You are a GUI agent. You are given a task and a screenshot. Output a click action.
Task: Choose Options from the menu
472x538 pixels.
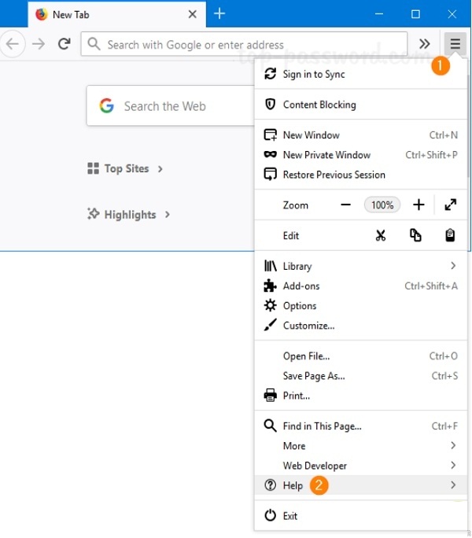coord(300,306)
